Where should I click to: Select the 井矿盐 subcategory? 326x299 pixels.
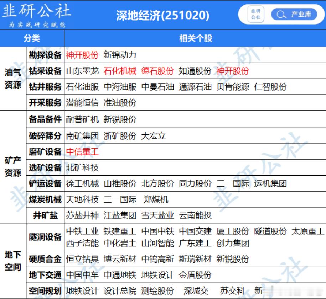(x=45, y=215)
